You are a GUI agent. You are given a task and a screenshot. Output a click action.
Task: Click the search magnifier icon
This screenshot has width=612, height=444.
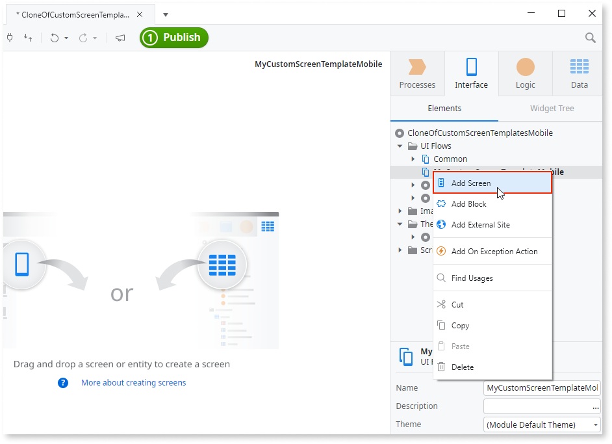(x=590, y=38)
